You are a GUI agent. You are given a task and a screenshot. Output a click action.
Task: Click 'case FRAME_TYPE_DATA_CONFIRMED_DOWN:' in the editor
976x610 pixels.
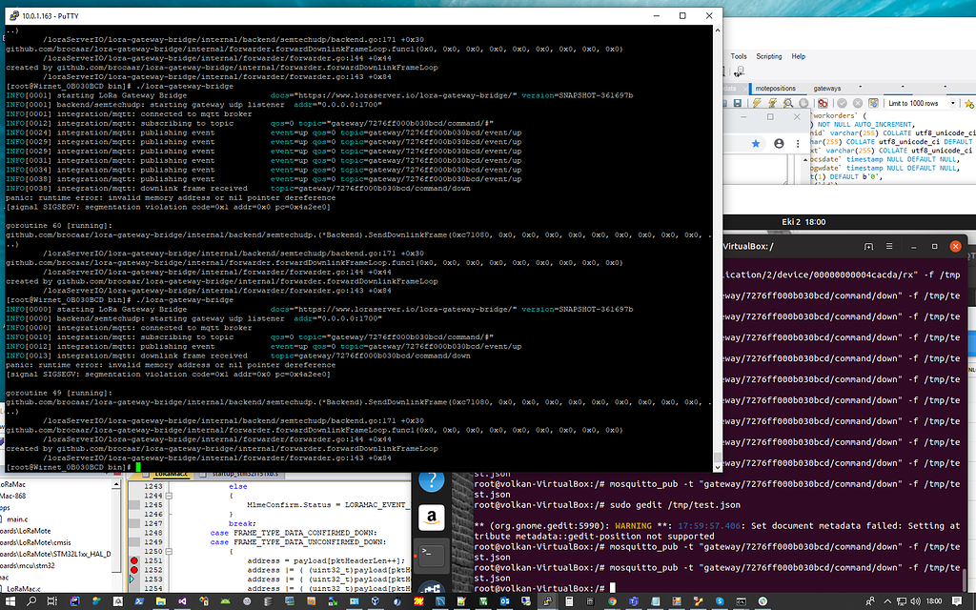point(294,533)
